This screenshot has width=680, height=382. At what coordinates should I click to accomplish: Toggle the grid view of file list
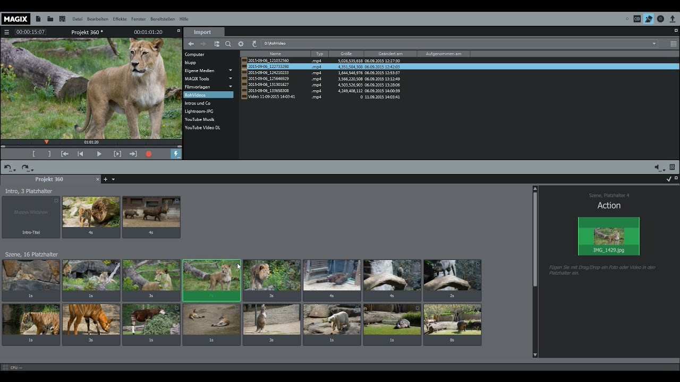[673, 44]
